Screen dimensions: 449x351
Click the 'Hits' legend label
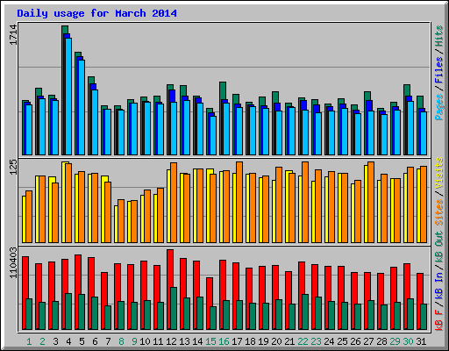[439, 36]
